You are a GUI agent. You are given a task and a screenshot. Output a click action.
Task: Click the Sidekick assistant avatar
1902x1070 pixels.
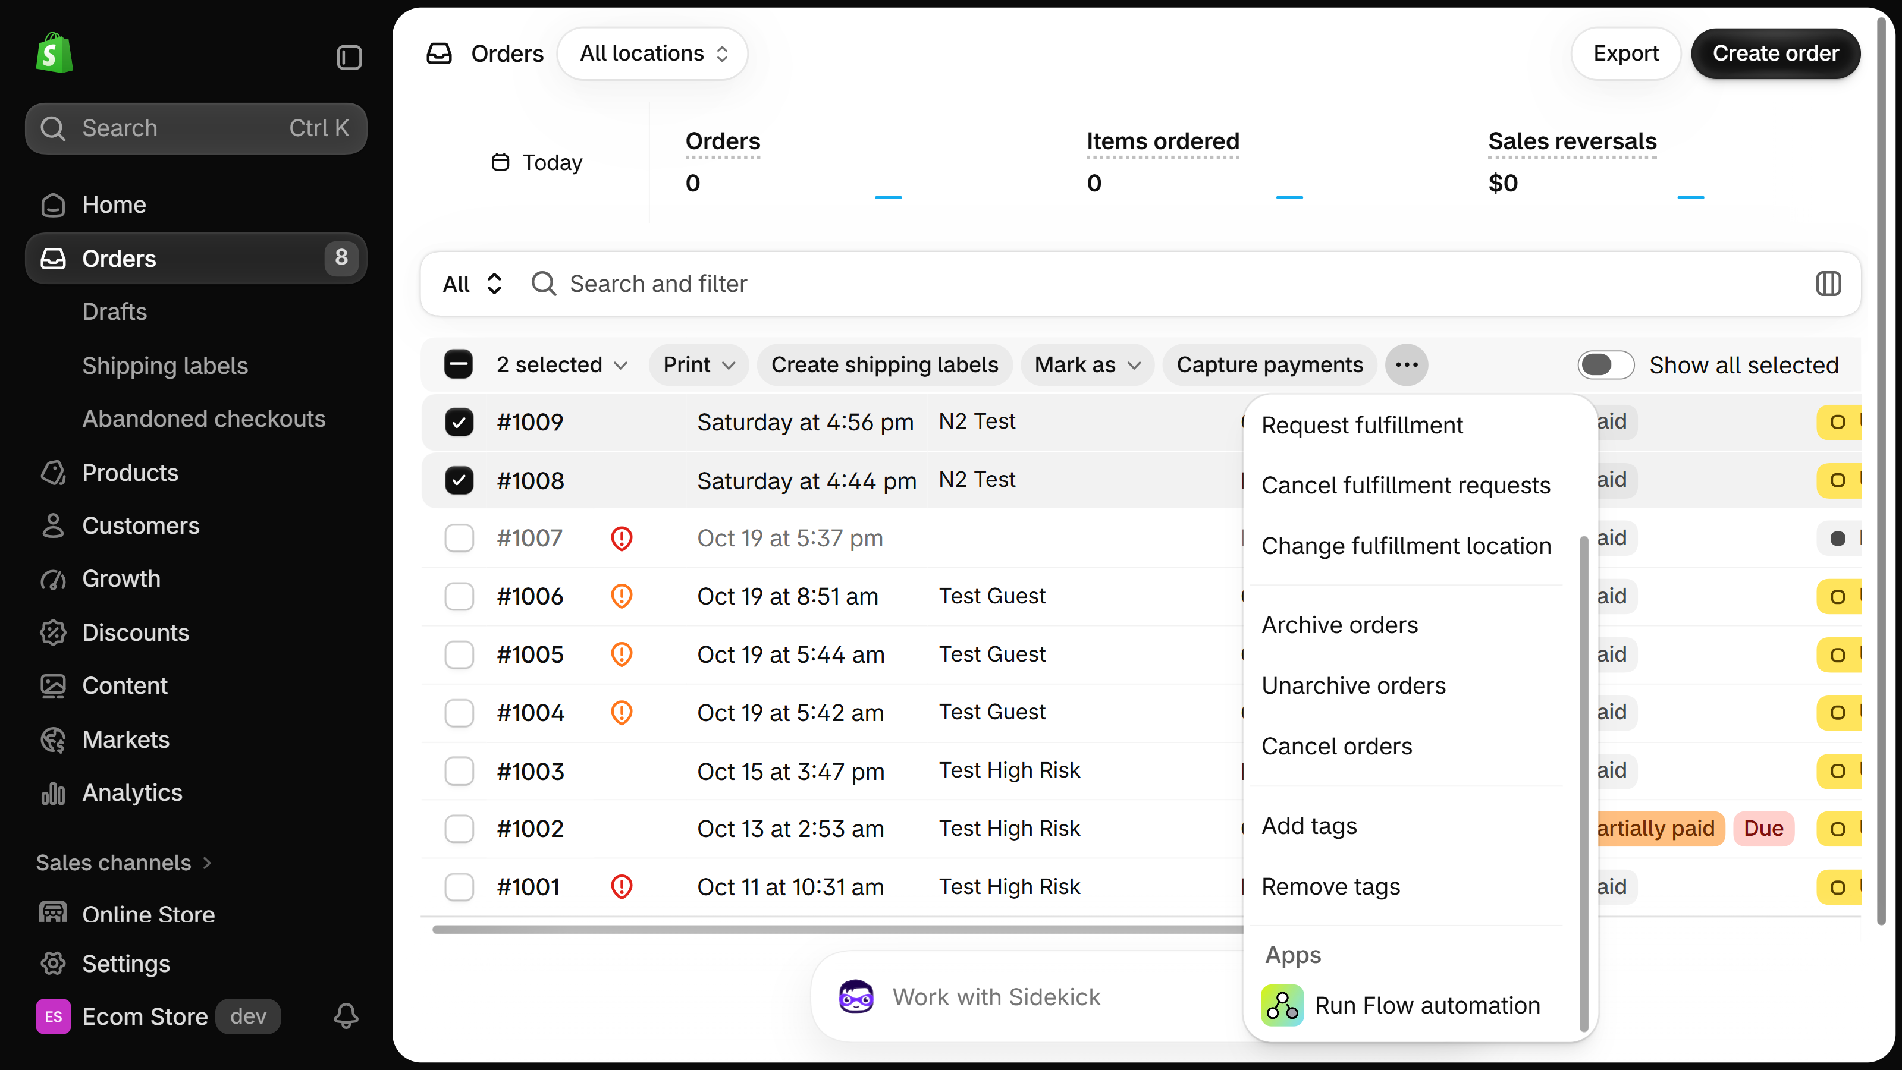pos(856,996)
